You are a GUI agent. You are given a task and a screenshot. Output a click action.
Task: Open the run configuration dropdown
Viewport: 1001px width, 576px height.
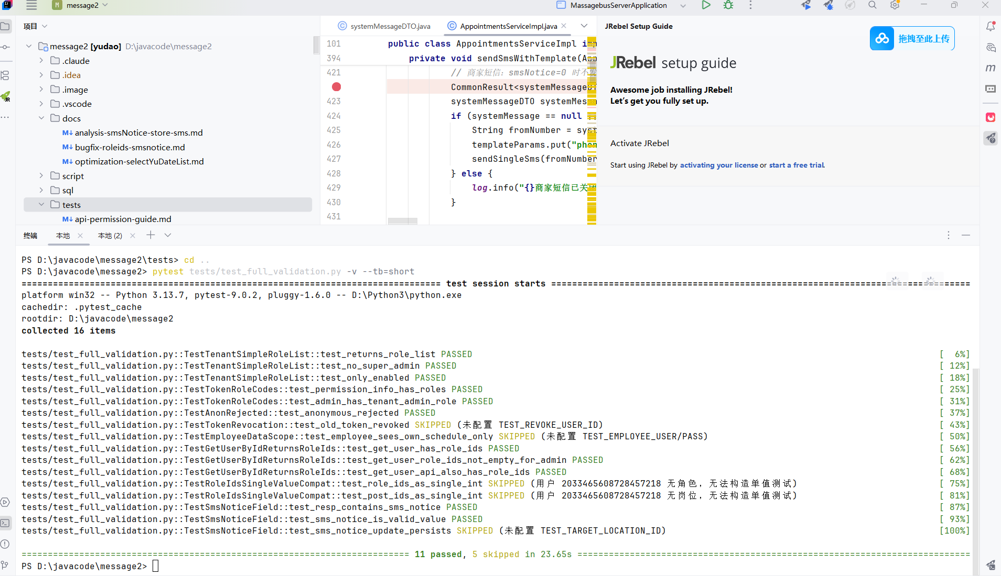(683, 6)
